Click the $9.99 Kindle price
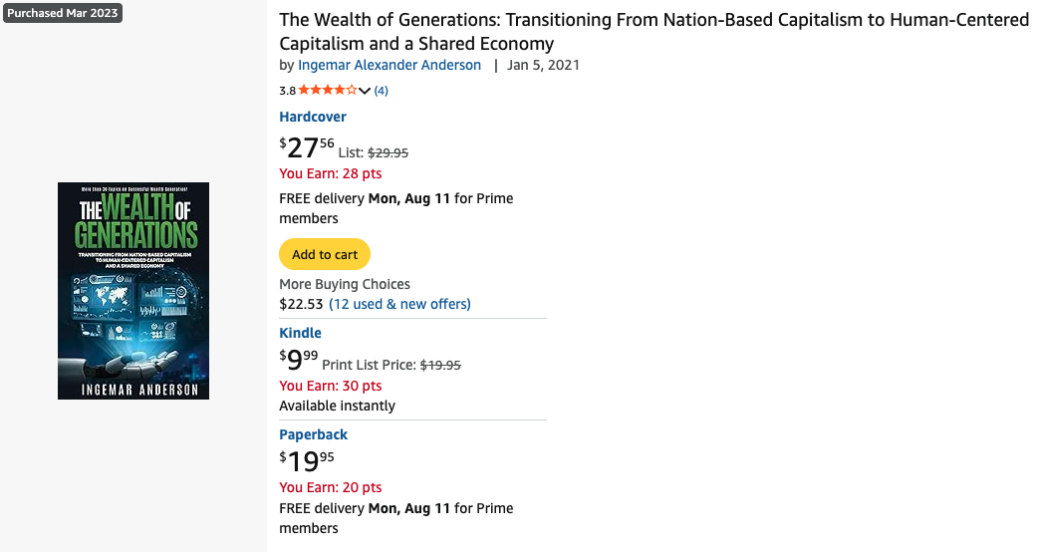Viewport: 1040px width, 552px height. click(299, 360)
